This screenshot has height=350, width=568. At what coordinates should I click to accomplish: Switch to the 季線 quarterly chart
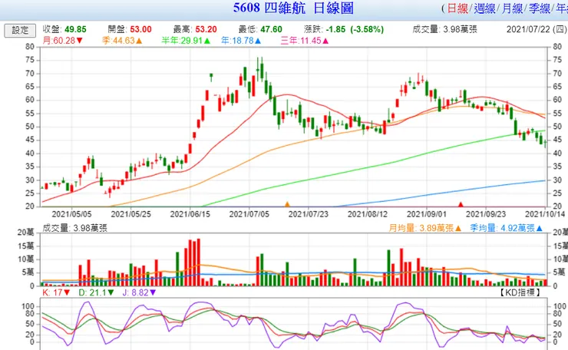pos(540,8)
